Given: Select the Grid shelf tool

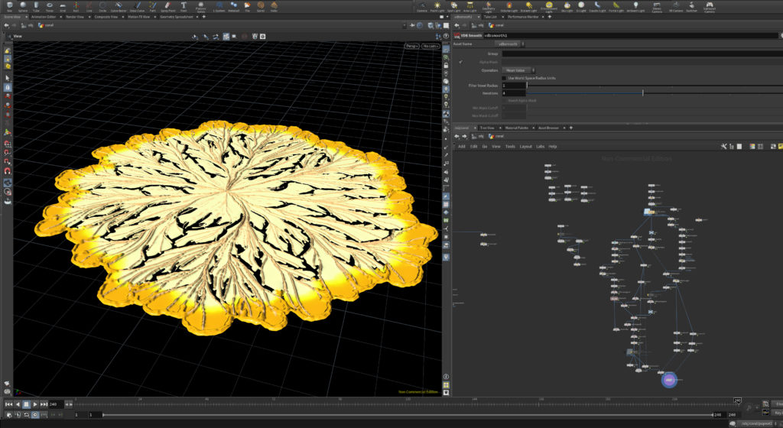Looking at the screenshot, I should [x=63, y=6].
